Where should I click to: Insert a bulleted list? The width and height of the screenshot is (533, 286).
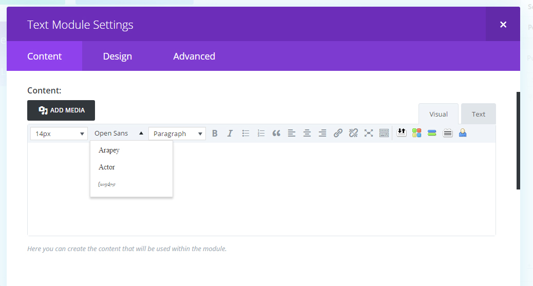[x=245, y=134]
